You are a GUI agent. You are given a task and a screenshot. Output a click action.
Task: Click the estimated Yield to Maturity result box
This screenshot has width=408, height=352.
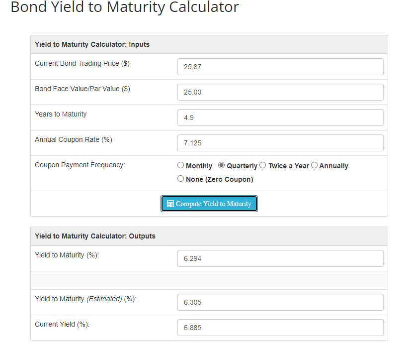pyautogui.click(x=280, y=302)
